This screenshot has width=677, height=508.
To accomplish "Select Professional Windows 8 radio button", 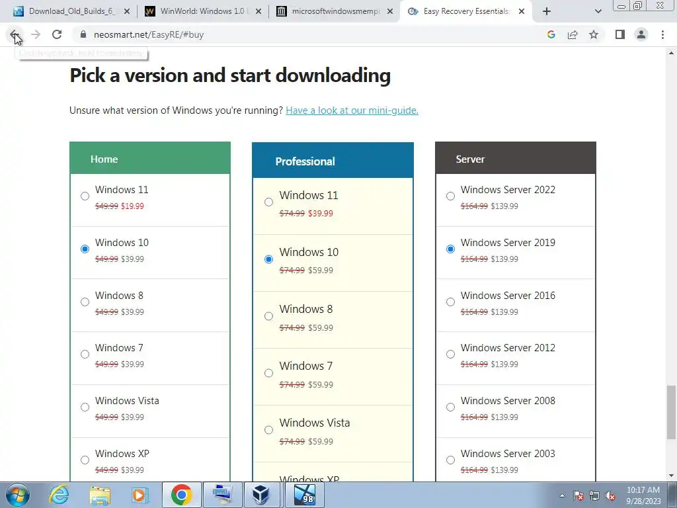I will [x=268, y=316].
